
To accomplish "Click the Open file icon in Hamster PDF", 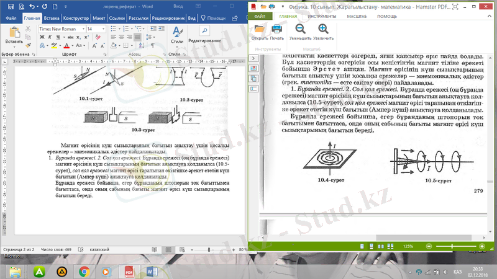I will tap(259, 31).
